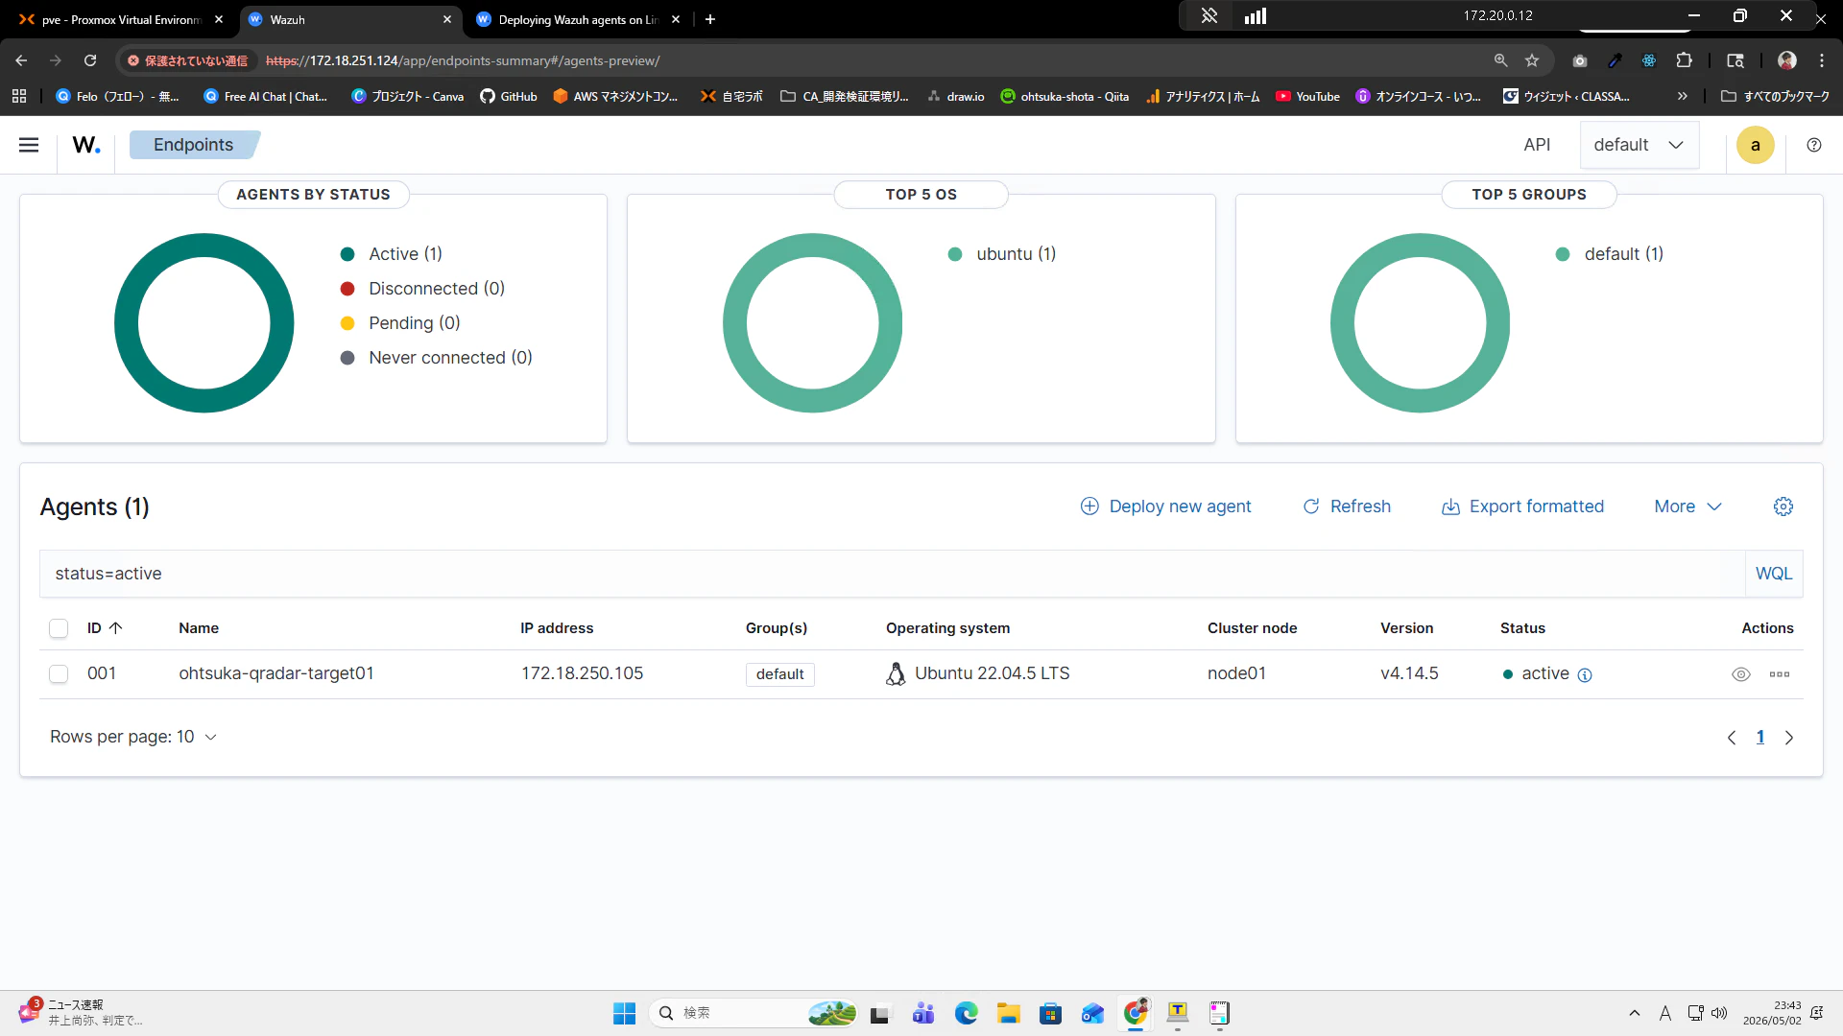The width and height of the screenshot is (1843, 1036).
Task: Open the user avatar 'a' menu
Action: click(x=1756, y=145)
